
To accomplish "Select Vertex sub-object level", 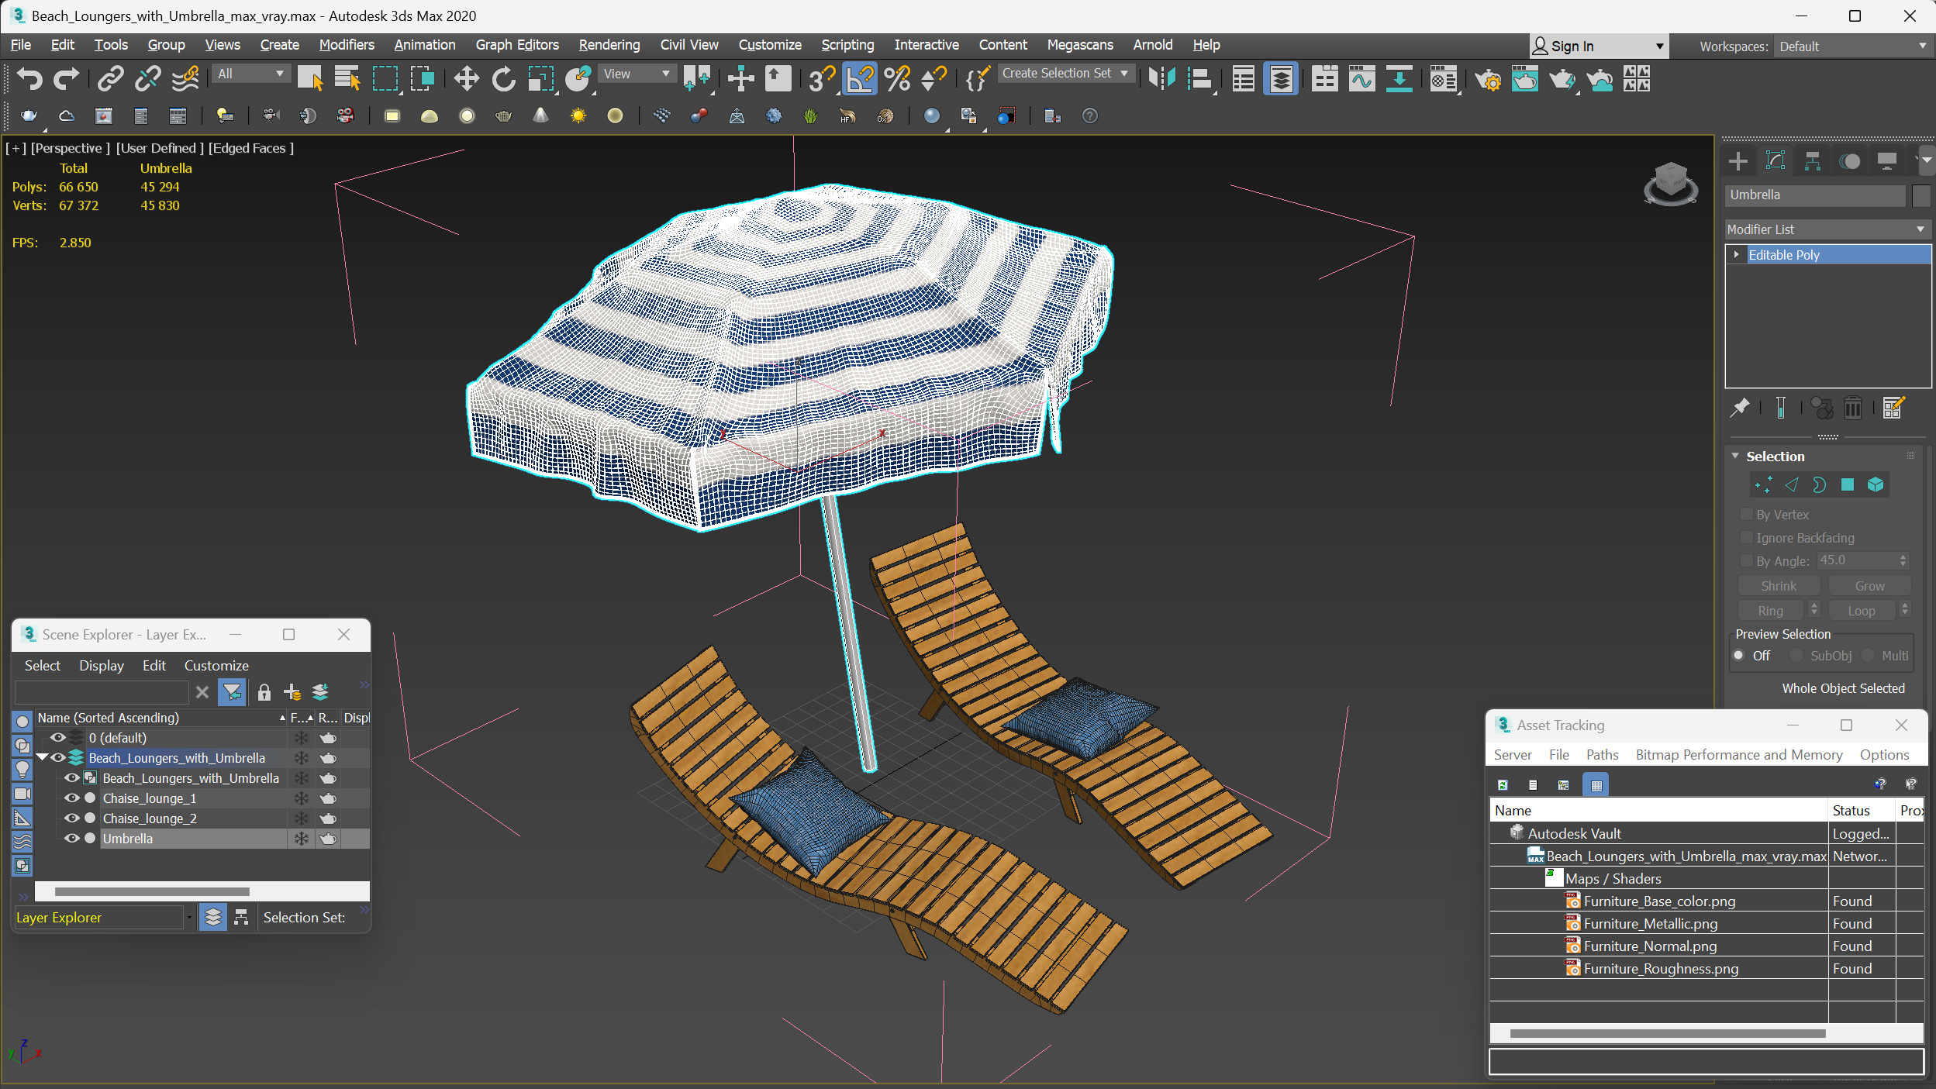I will tap(1763, 484).
